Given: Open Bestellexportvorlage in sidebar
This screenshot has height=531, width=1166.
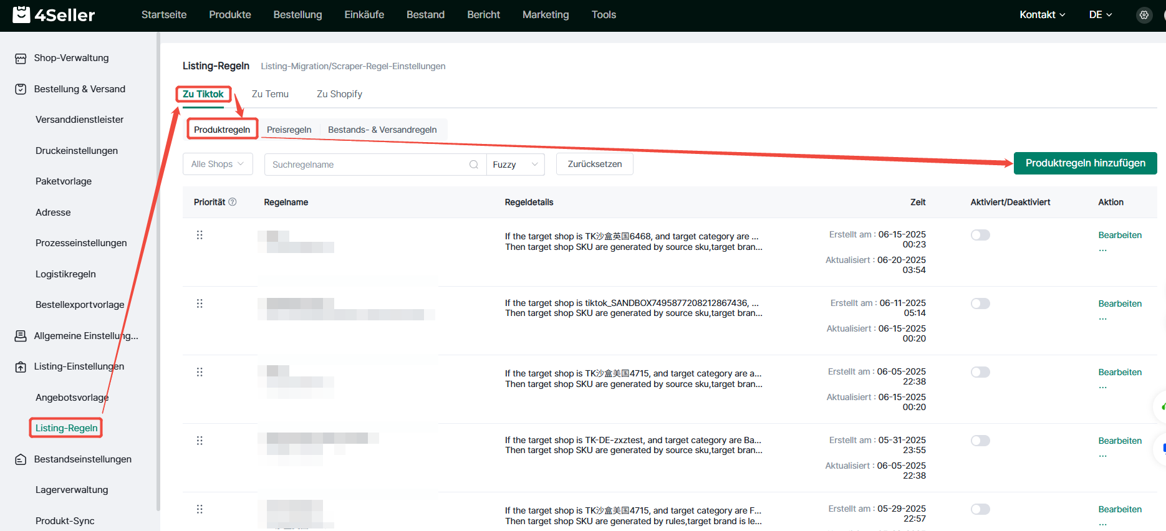Looking at the screenshot, I should [80, 305].
